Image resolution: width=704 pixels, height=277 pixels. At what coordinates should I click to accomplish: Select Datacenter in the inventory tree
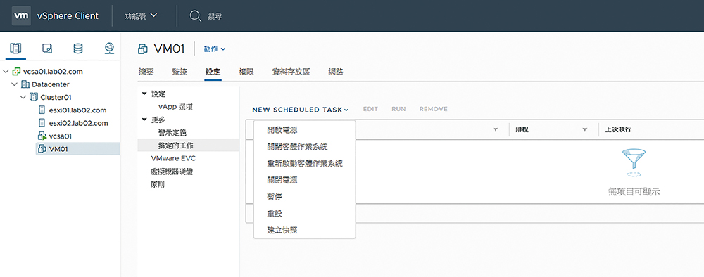point(50,84)
